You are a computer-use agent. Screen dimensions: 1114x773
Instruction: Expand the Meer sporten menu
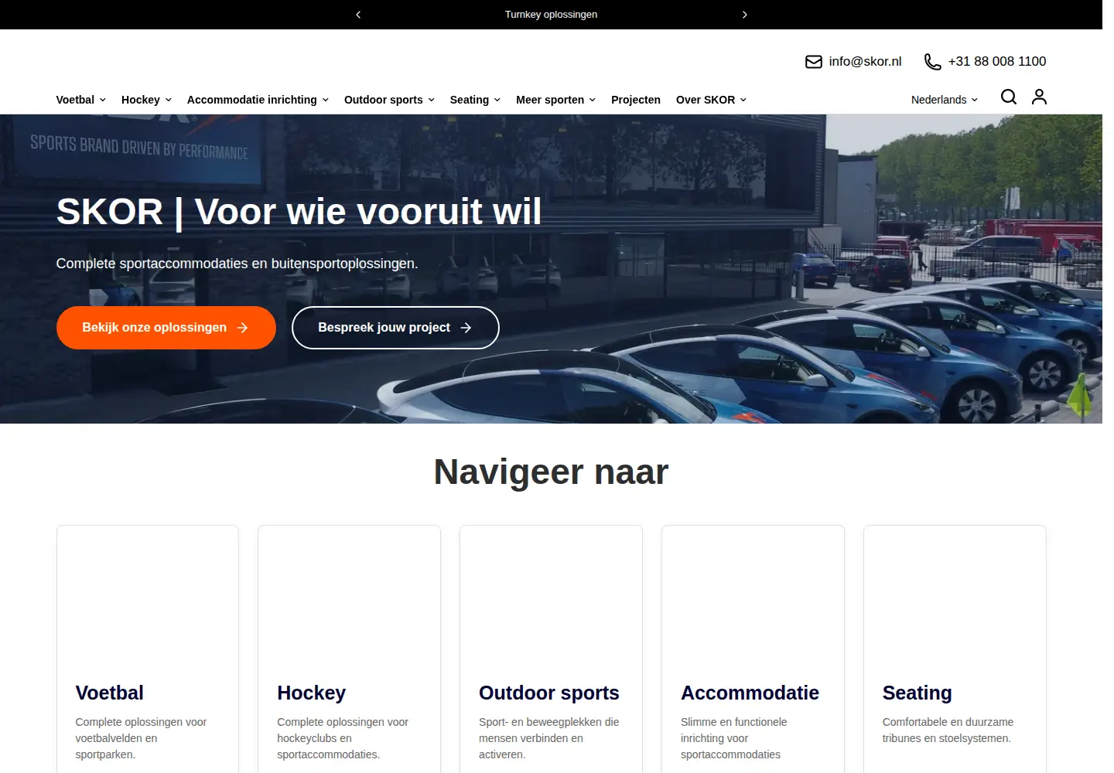click(556, 100)
